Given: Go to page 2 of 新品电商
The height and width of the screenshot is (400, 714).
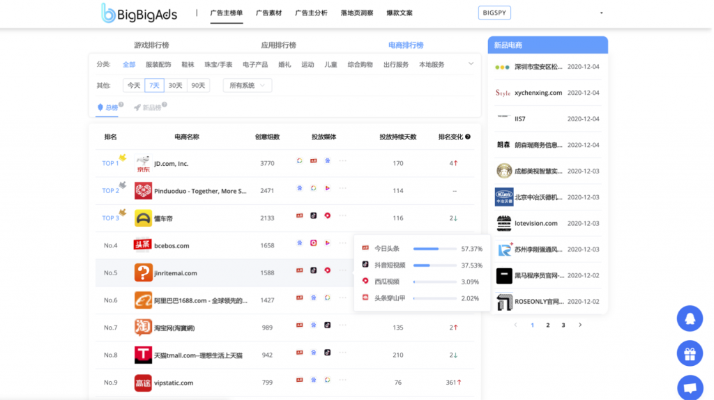Looking at the screenshot, I should click(548, 325).
